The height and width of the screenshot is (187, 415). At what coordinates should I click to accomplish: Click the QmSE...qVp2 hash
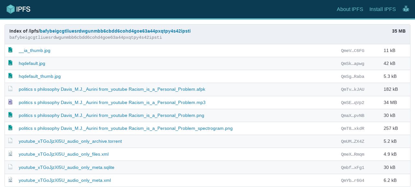(353, 102)
